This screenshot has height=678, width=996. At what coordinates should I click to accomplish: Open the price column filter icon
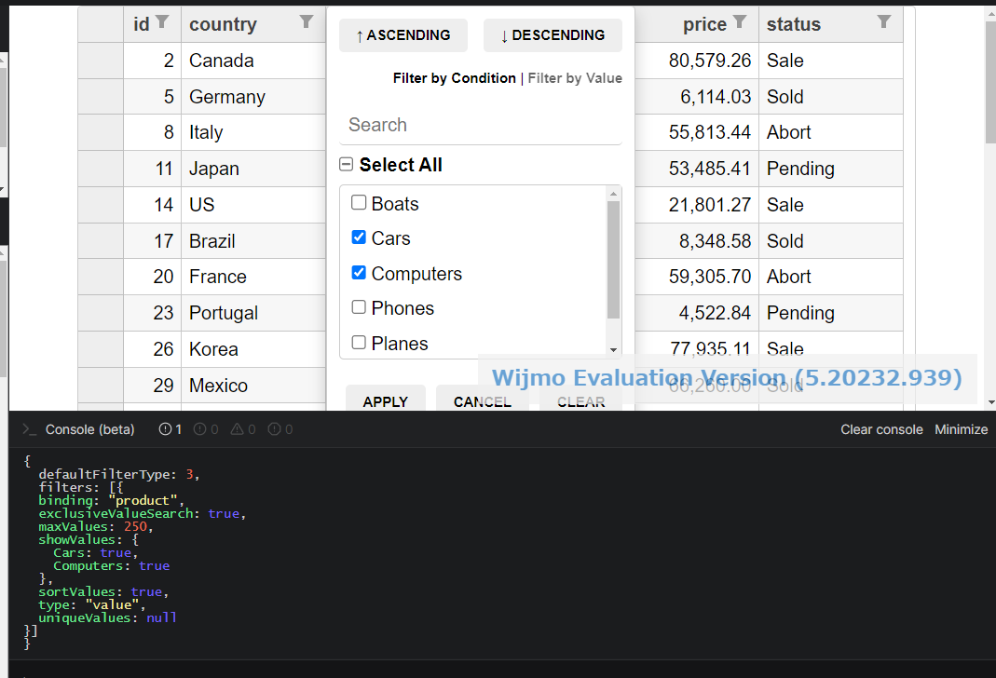(x=740, y=22)
